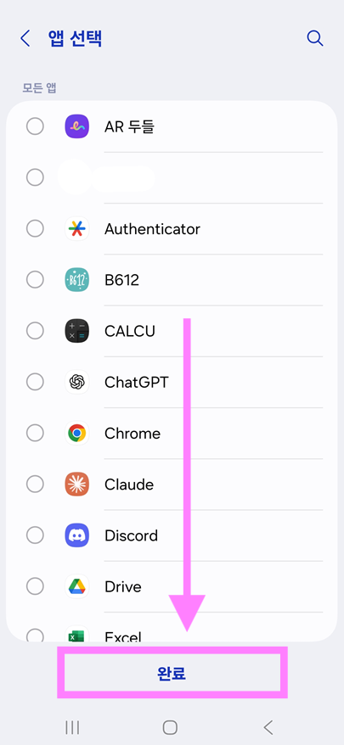Tap the Claude app icon
Image resolution: width=344 pixels, height=745 pixels.
(x=76, y=485)
